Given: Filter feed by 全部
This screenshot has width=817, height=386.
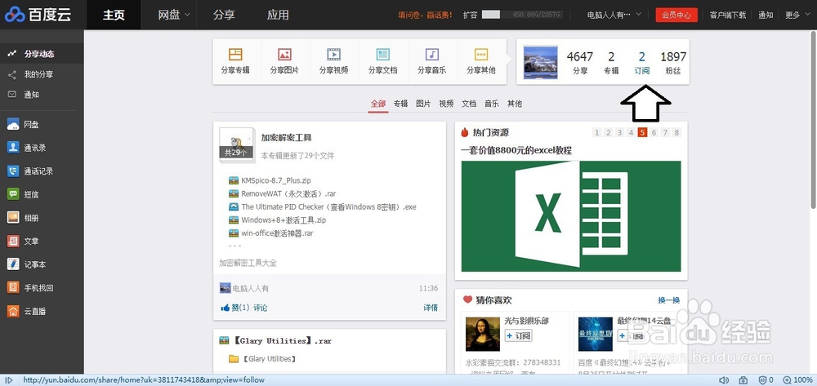Looking at the screenshot, I should coord(378,104).
